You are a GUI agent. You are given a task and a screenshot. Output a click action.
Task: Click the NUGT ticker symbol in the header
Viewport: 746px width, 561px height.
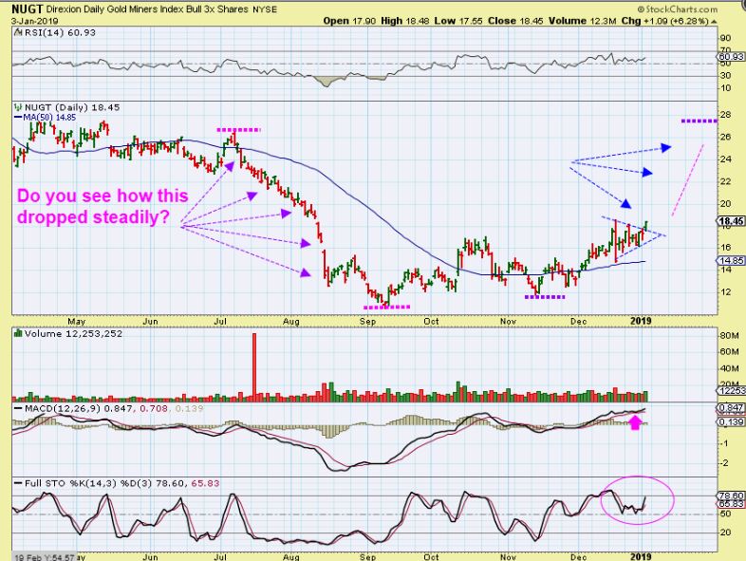point(28,9)
